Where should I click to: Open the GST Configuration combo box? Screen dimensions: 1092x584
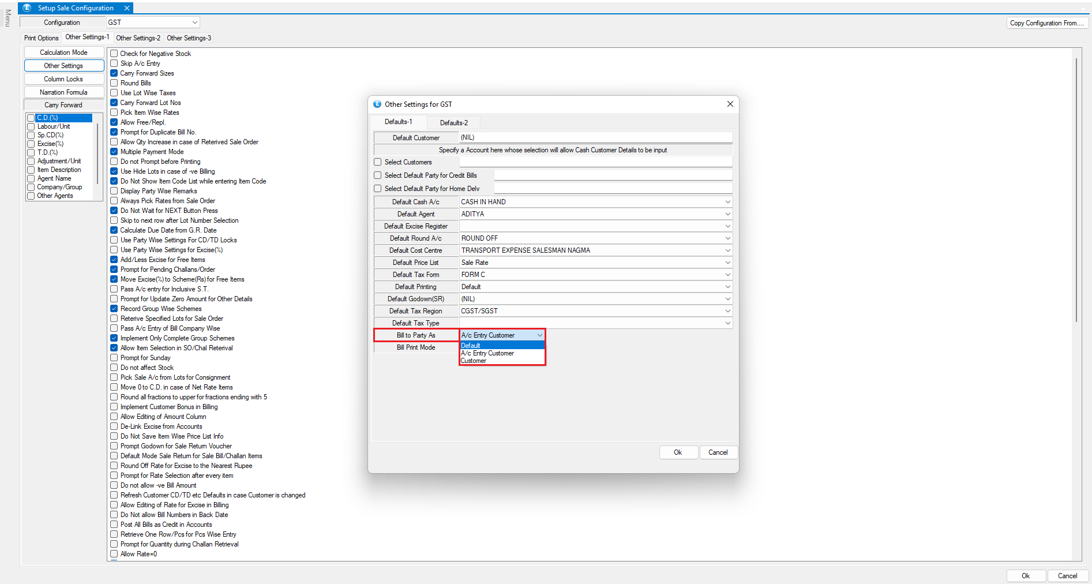[x=194, y=23]
